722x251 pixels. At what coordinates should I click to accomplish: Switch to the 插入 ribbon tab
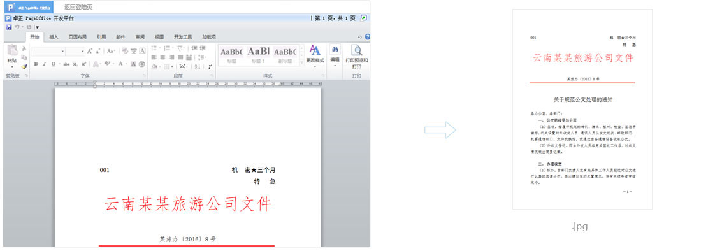click(54, 37)
